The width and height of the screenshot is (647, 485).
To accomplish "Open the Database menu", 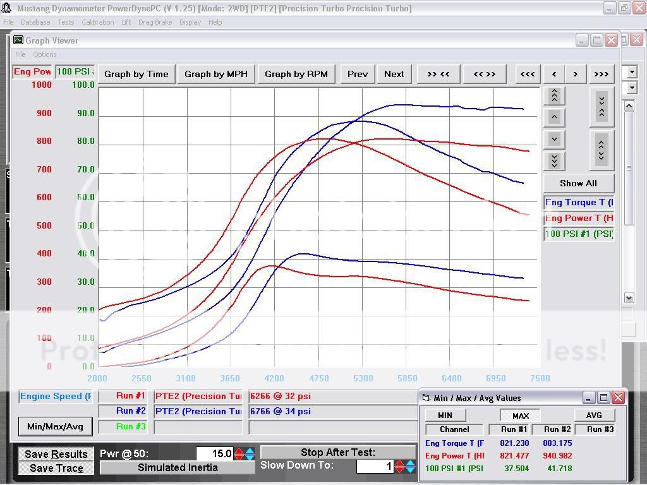I will (35, 21).
